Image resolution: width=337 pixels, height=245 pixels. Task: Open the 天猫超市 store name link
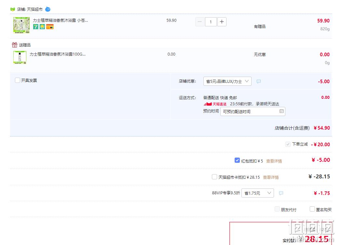pos(34,9)
